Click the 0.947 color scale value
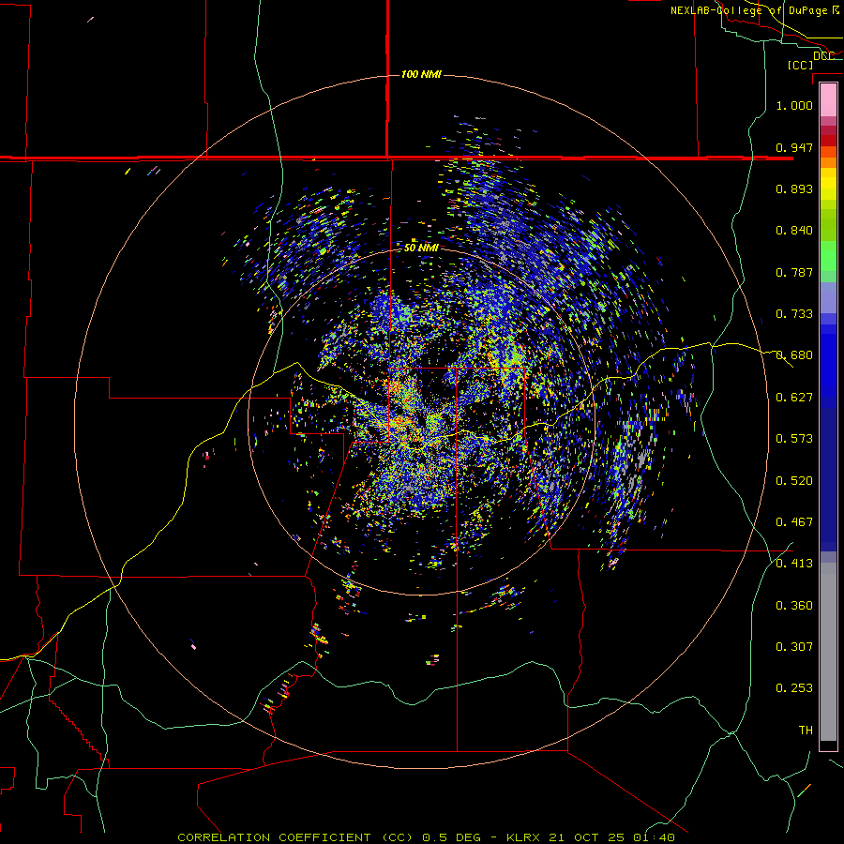Image resolution: width=844 pixels, height=844 pixels. coord(794,147)
